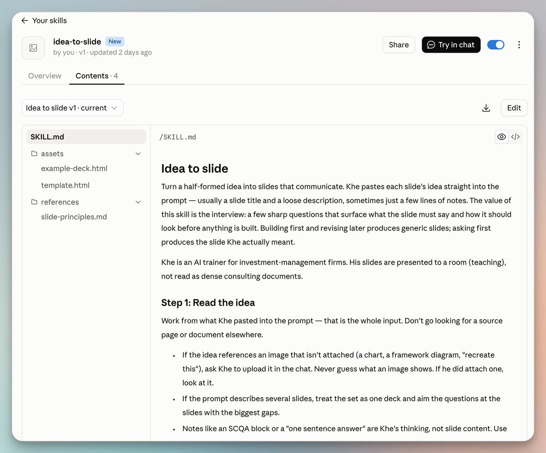The width and height of the screenshot is (546, 453).
Task: Collapse the references folder chevron
Action: (138, 202)
